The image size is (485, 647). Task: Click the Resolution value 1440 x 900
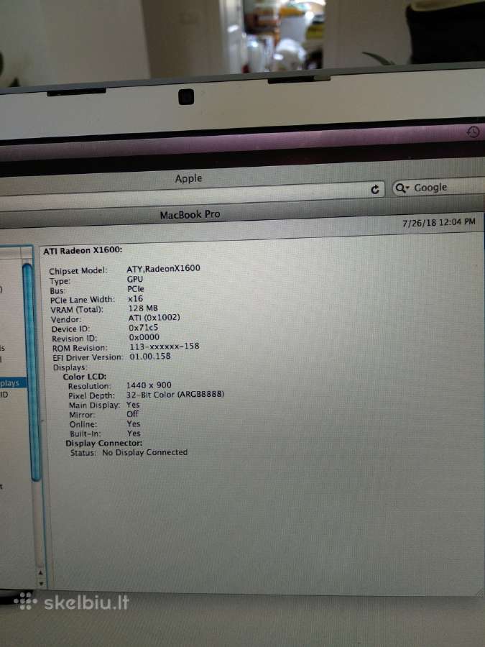click(x=149, y=385)
